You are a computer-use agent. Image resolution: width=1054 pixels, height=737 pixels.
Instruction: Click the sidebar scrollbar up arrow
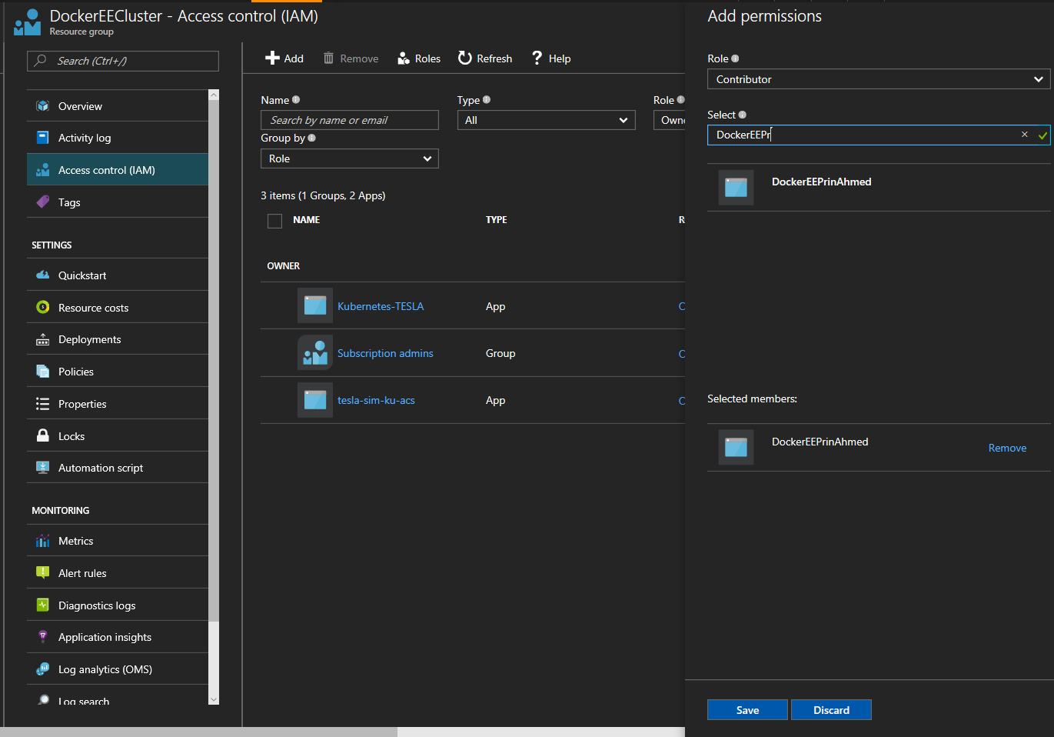click(x=214, y=95)
